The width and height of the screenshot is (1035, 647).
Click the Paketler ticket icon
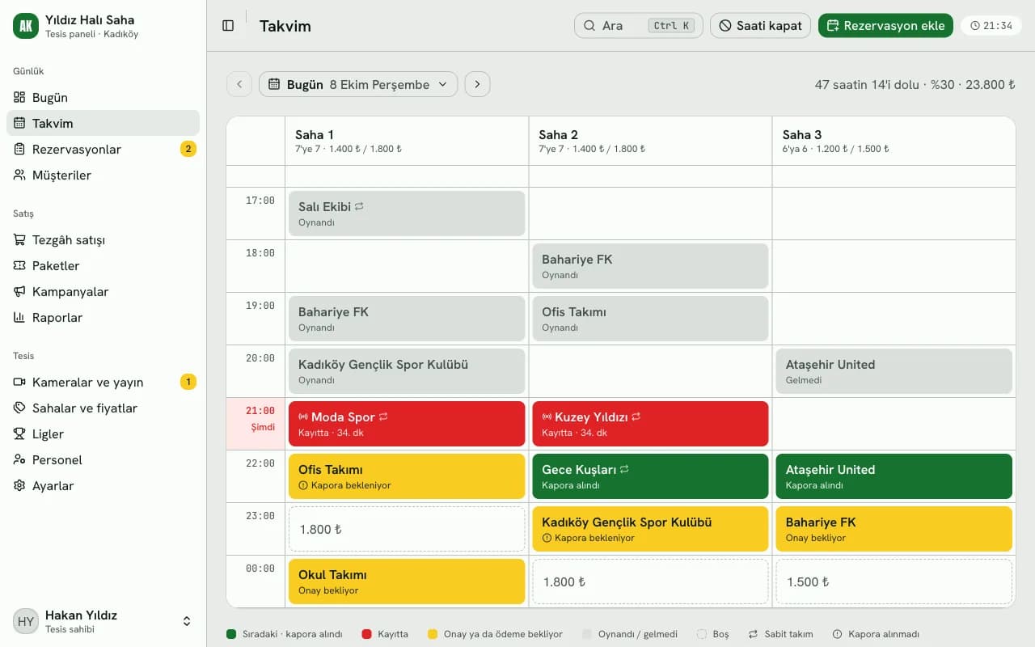19,265
